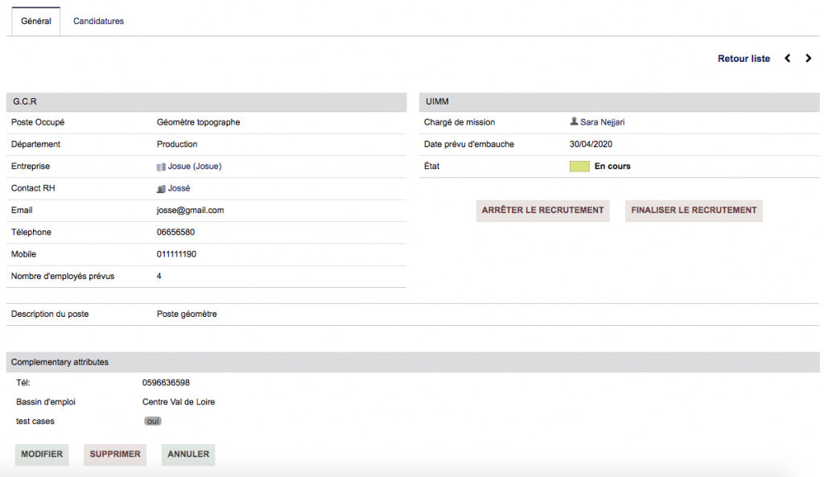Click the Retour liste link

(744, 58)
